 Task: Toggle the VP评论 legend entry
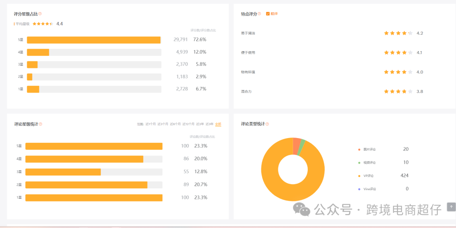368,176
